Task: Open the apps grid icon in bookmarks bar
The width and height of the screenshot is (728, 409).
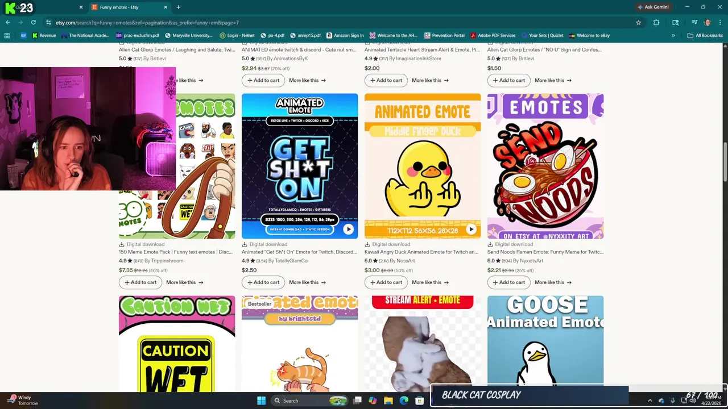Action: (x=7, y=35)
